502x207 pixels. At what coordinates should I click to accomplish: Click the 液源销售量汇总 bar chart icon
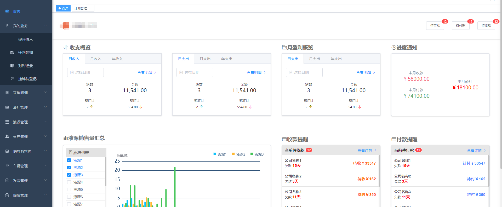66,138
